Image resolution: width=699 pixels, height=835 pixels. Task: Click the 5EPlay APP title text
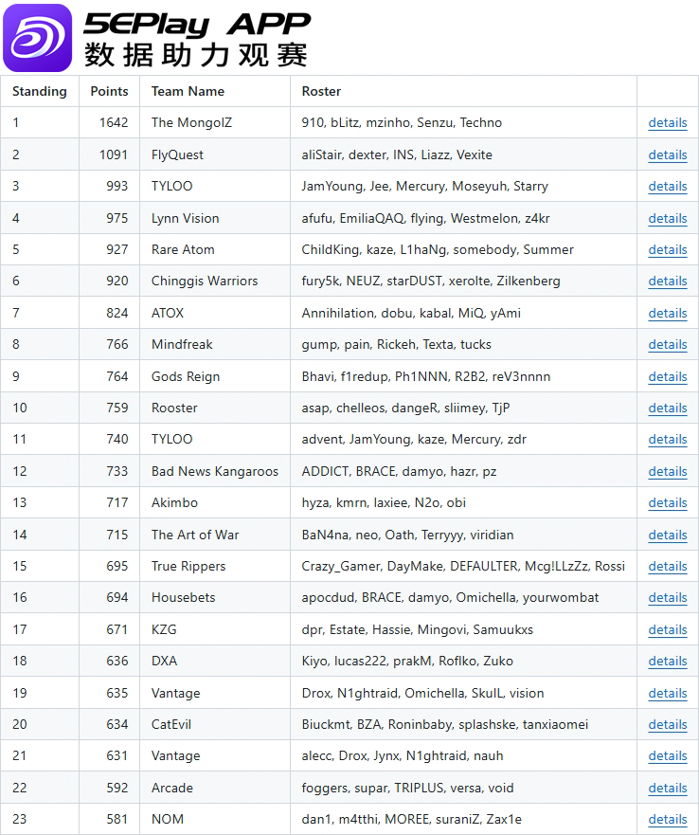click(197, 25)
